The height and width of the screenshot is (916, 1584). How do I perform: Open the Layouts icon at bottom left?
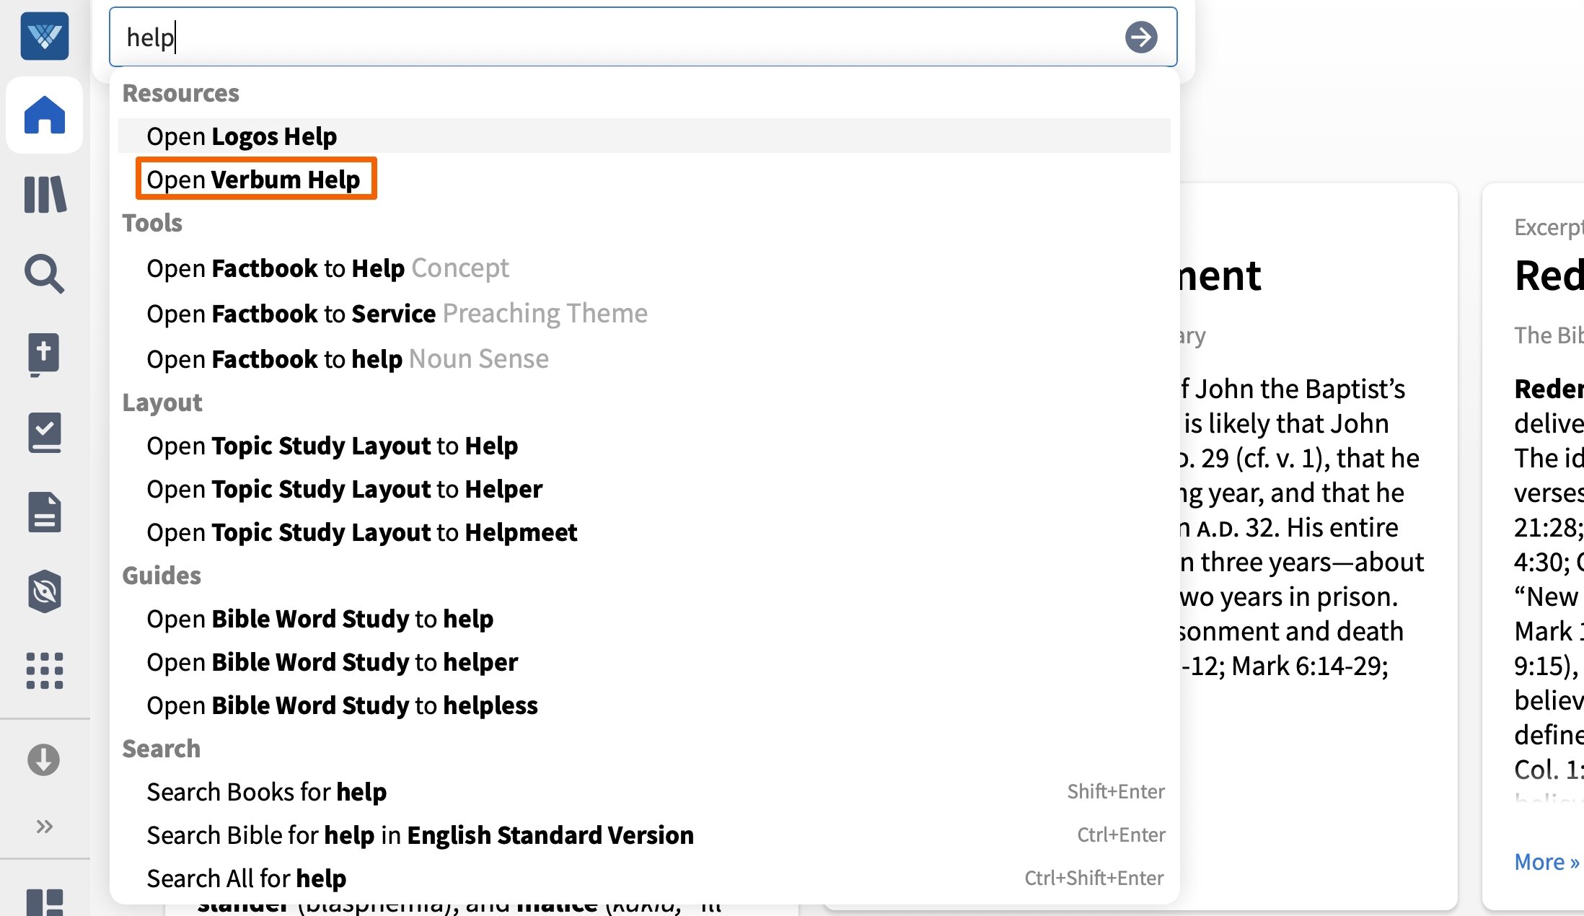45,899
